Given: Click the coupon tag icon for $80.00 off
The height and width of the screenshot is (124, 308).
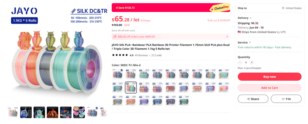Looking at the screenshot, I should 115,36.
